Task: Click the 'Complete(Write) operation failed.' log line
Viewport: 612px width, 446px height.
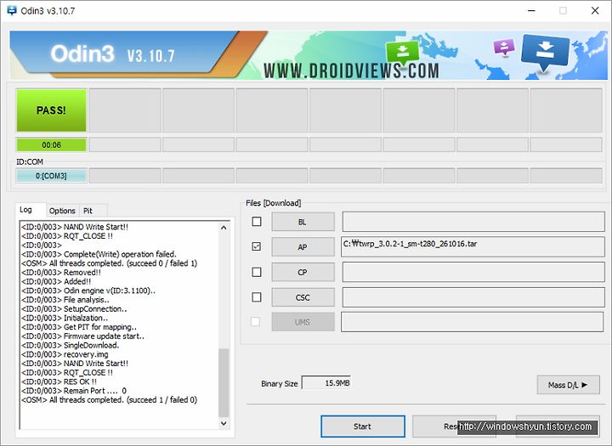Action: tap(99, 254)
